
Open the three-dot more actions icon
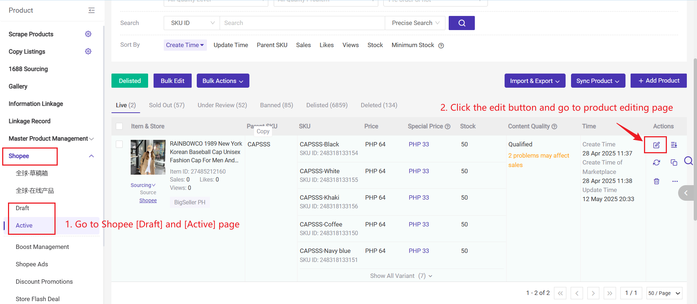(x=675, y=181)
